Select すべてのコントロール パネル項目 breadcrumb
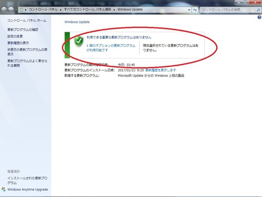This screenshot has height=197, width=262. pos(87,9)
